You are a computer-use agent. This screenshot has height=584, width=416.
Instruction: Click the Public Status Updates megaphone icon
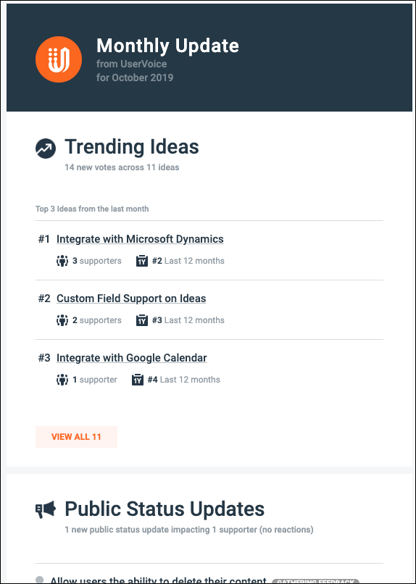[x=46, y=509]
